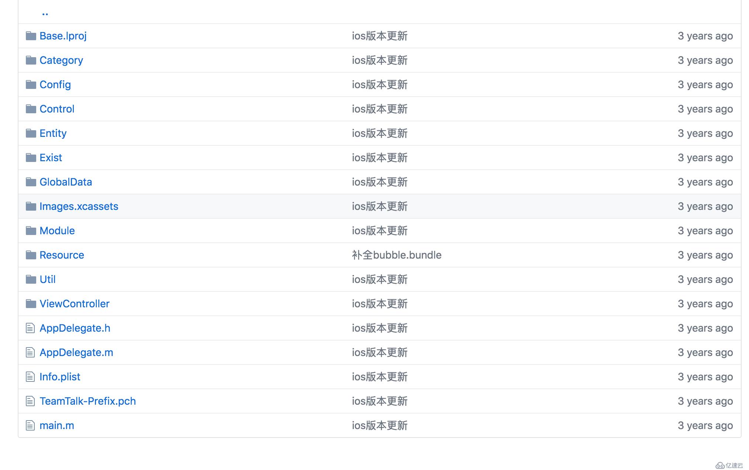The width and height of the screenshot is (749, 470).
Task: Open the Images.xcassets folder
Action: pyautogui.click(x=79, y=206)
